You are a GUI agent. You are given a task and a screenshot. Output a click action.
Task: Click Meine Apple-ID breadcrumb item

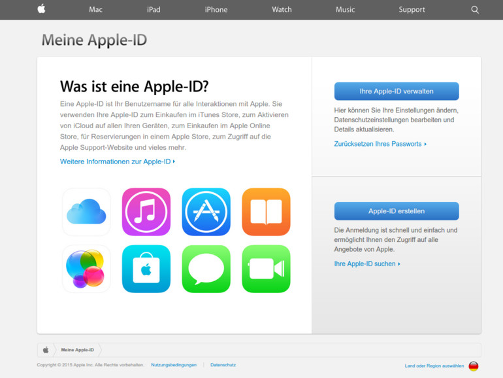(x=77, y=350)
